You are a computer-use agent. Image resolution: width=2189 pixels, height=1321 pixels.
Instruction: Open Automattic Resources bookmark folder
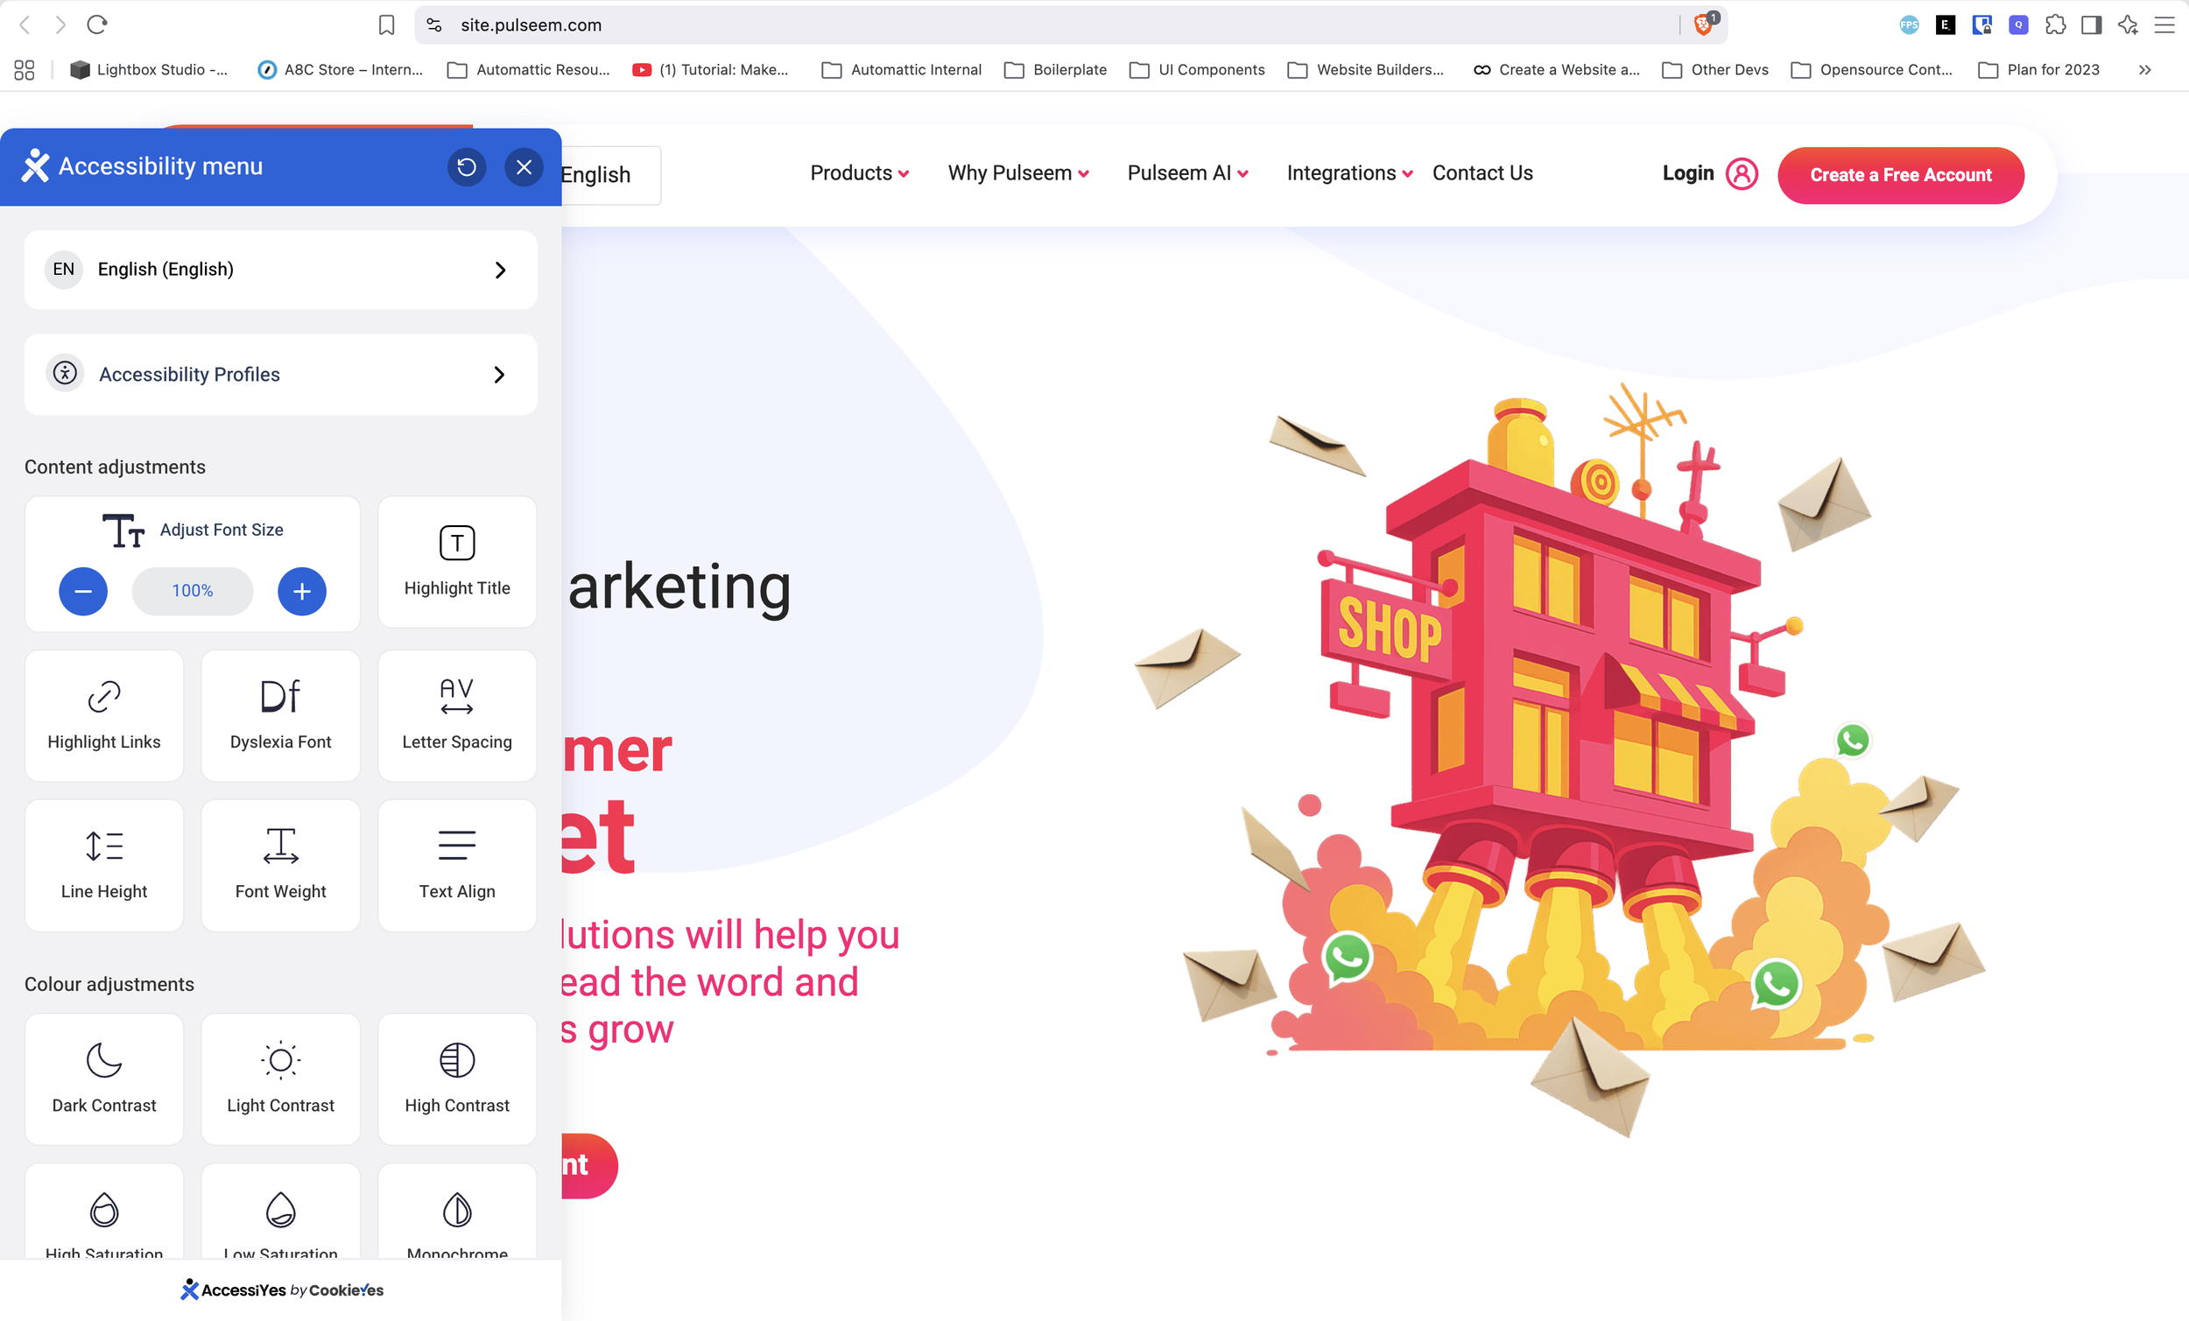tap(529, 70)
